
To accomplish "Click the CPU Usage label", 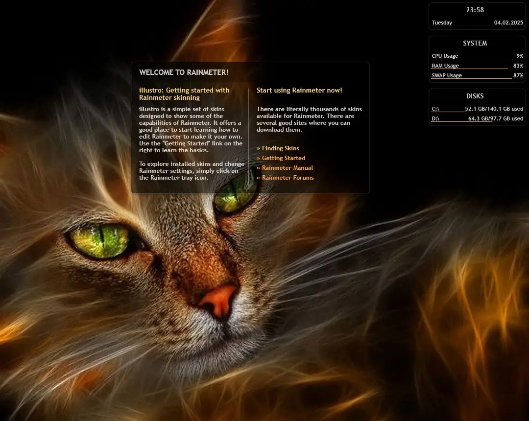I will point(445,56).
